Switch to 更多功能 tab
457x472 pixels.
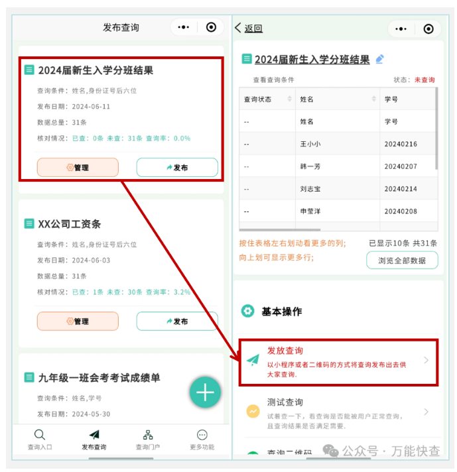tap(202, 440)
